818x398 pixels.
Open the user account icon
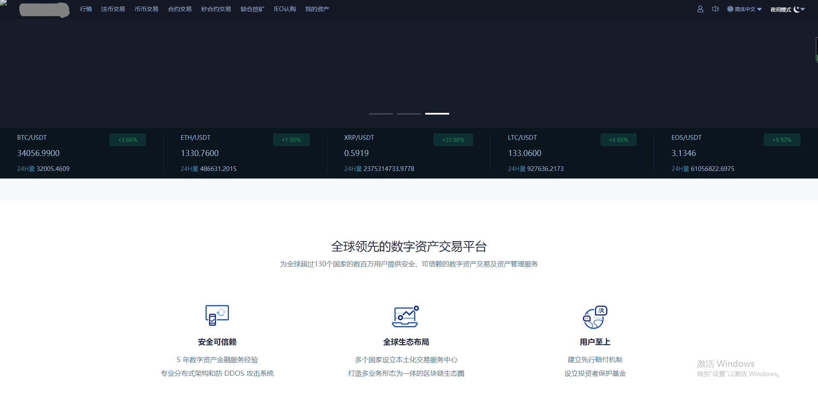coord(700,9)
